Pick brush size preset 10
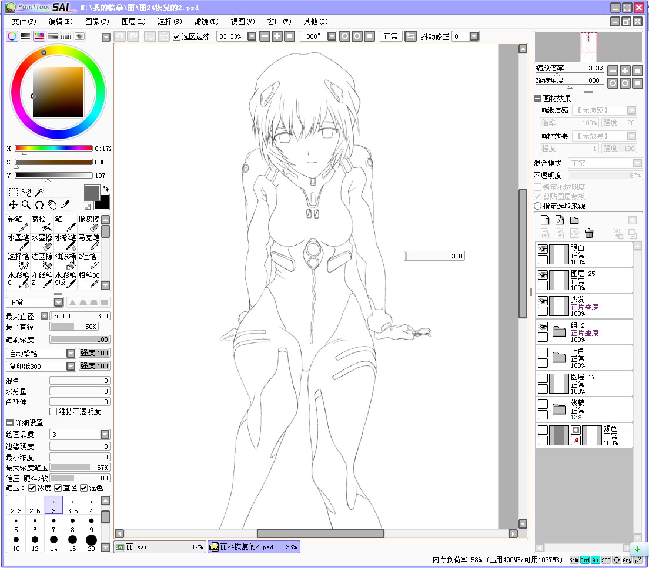This screenshot has height=568, width=649. 16,543
